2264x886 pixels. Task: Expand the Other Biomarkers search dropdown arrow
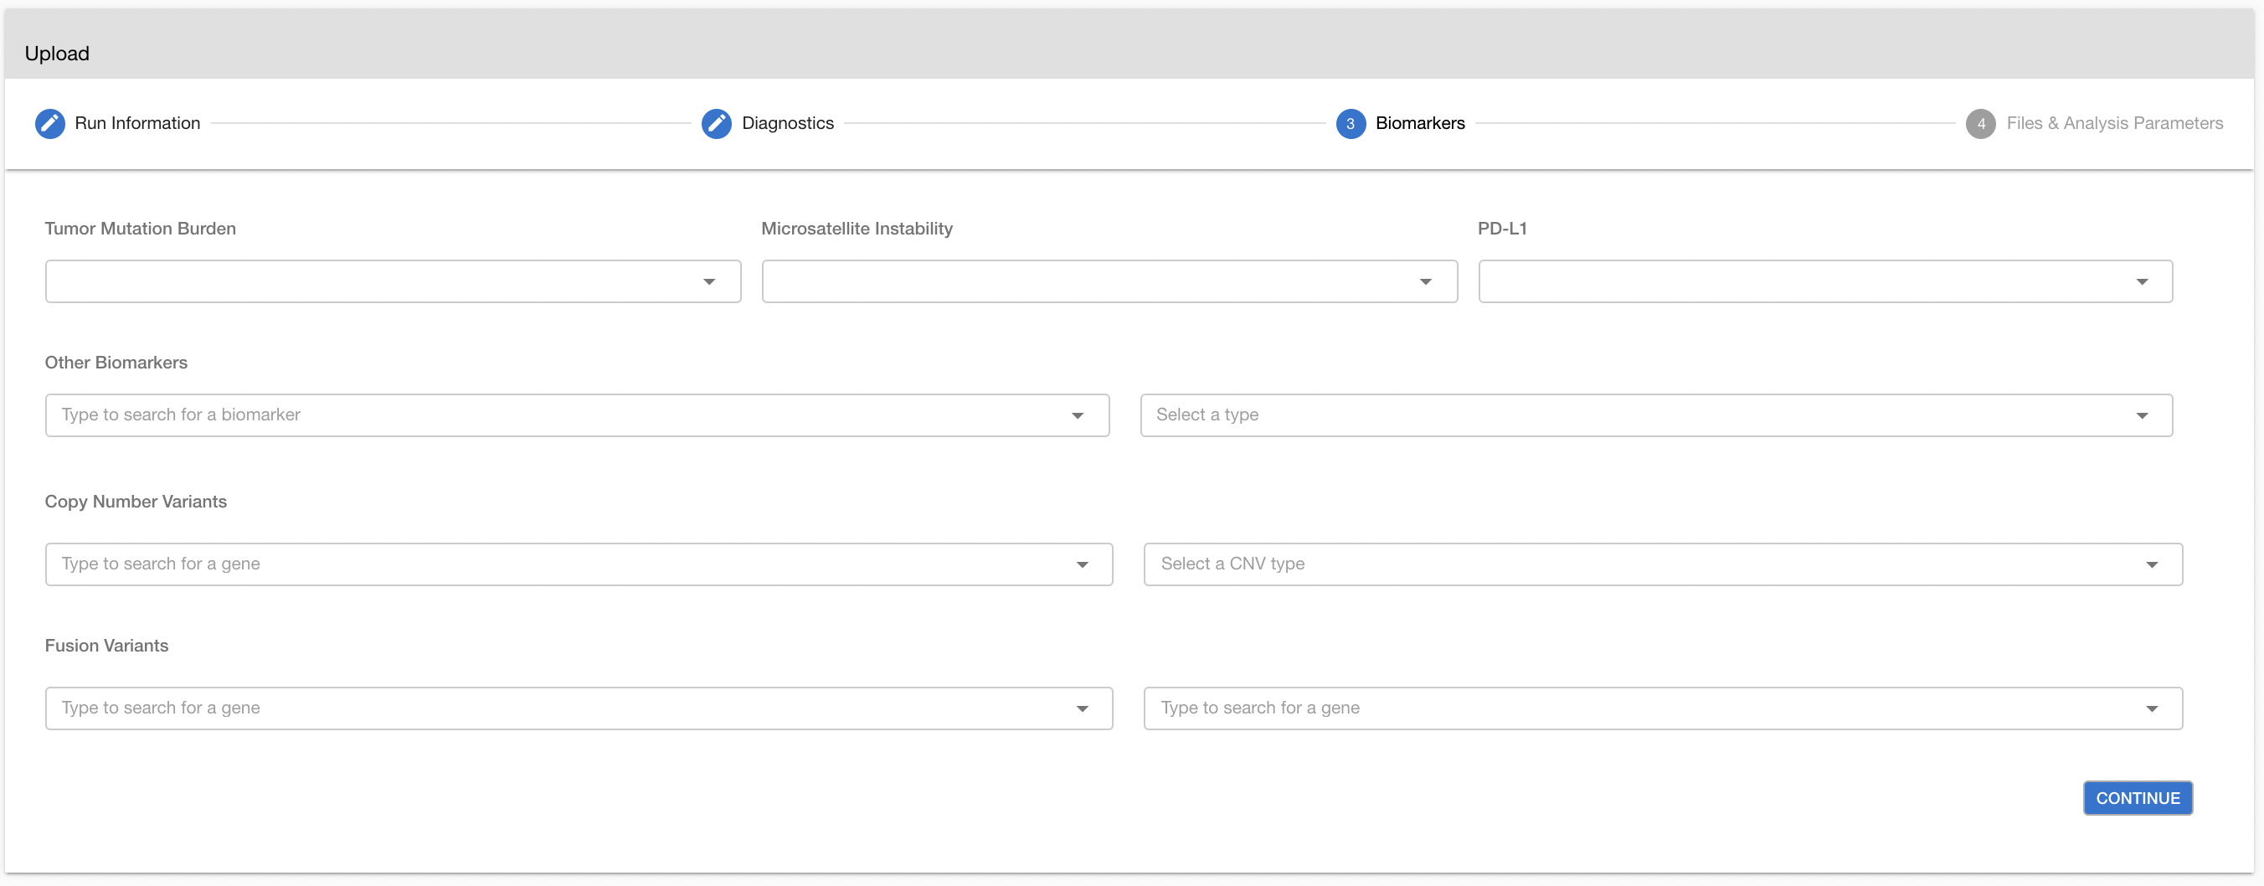[1078, 415]
